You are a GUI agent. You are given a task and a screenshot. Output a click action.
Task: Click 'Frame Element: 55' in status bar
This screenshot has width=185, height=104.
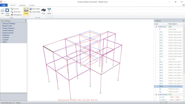click(x=8, y=103)
